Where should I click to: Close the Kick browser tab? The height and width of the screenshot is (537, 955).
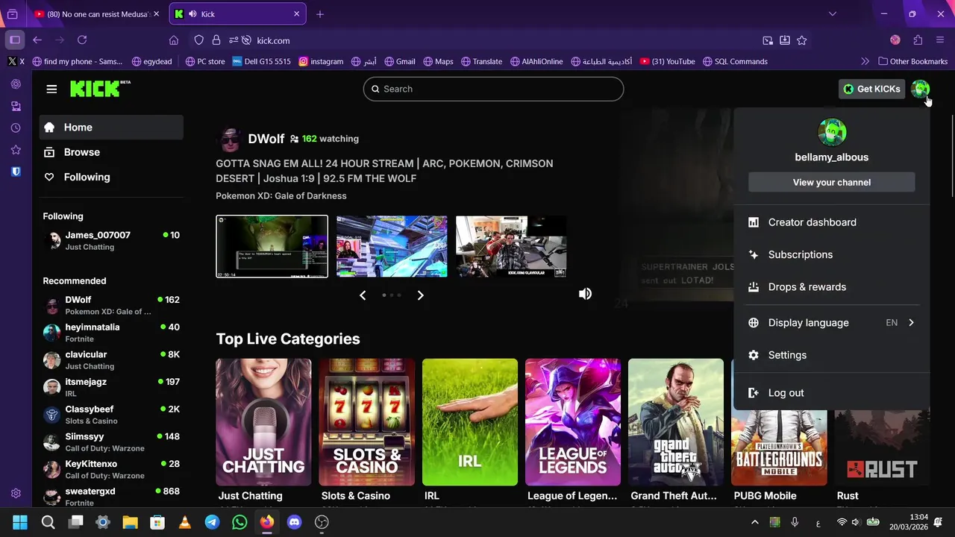296,14
